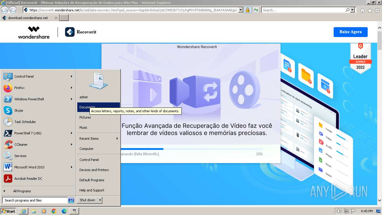Open the media player icon on taskbar
382x215 pixels.
tap(44, 211)
